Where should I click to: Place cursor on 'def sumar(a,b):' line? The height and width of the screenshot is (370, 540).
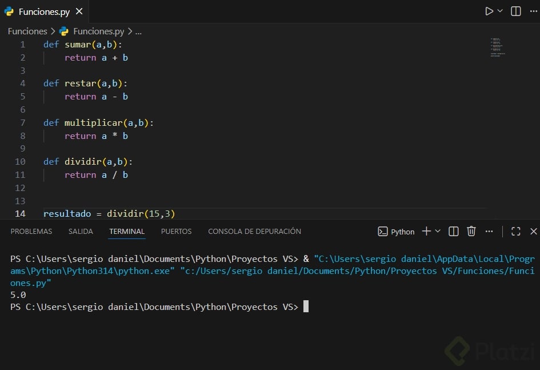click(83, 45)
